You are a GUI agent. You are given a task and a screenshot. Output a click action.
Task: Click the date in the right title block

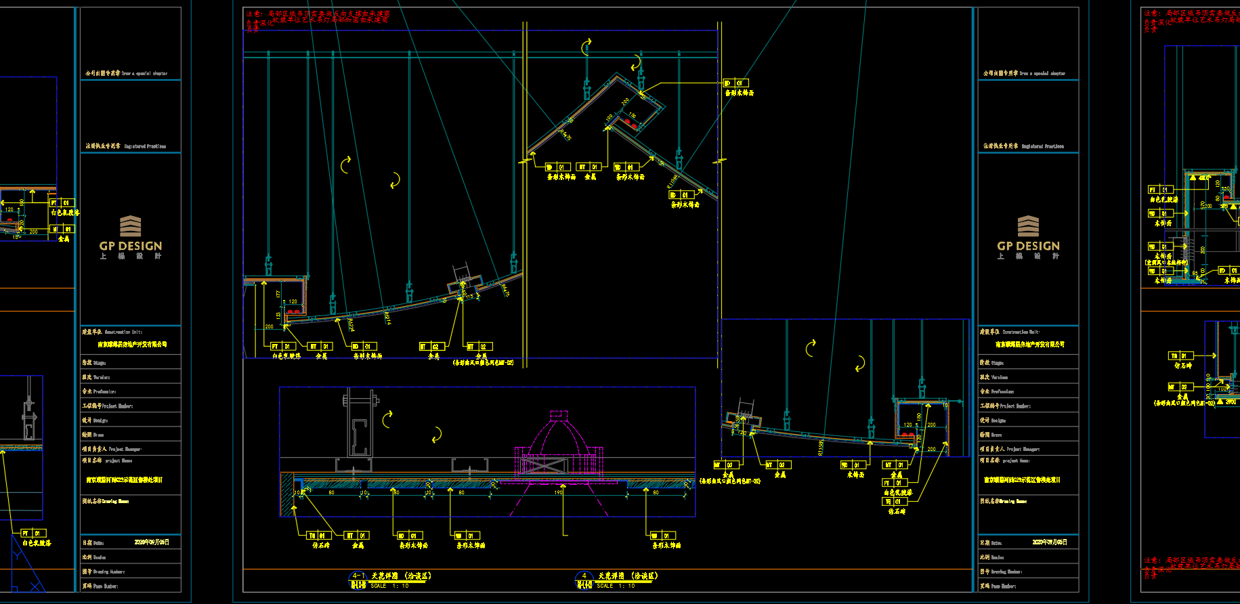1049,542
